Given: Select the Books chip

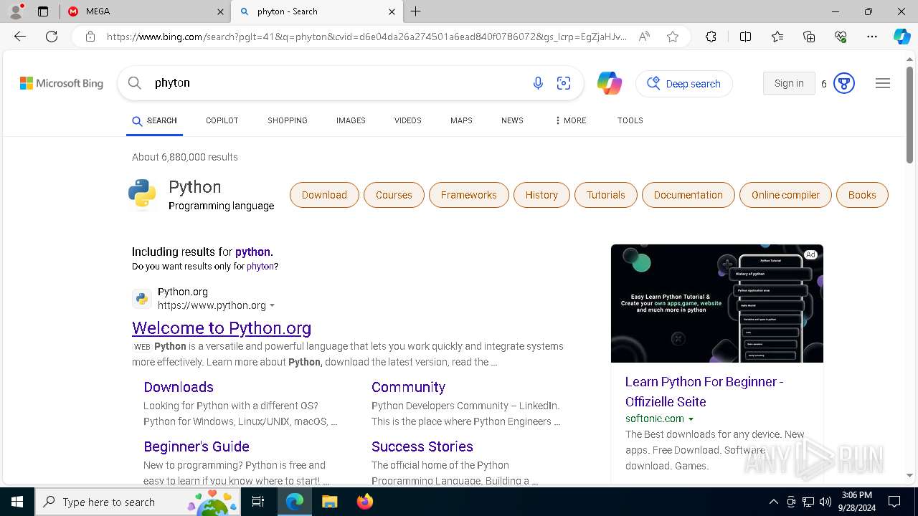Looking at the screenshot, I should pos(862,195).
